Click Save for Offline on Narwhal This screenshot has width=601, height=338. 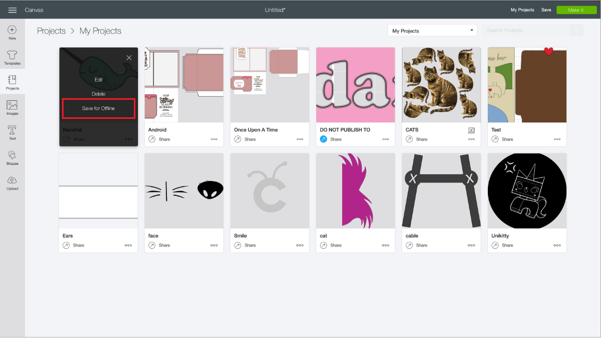click(98, 109)
